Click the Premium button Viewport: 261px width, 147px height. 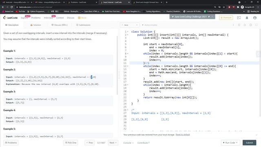tap(226, 18)
